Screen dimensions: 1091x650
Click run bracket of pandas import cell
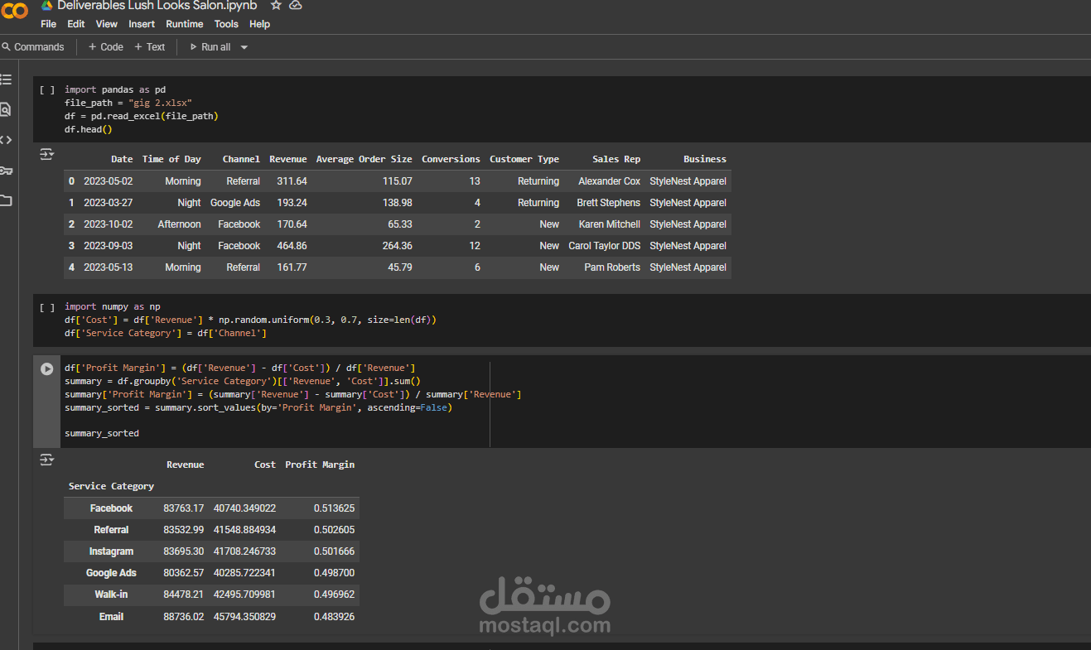tap(47, 89)
